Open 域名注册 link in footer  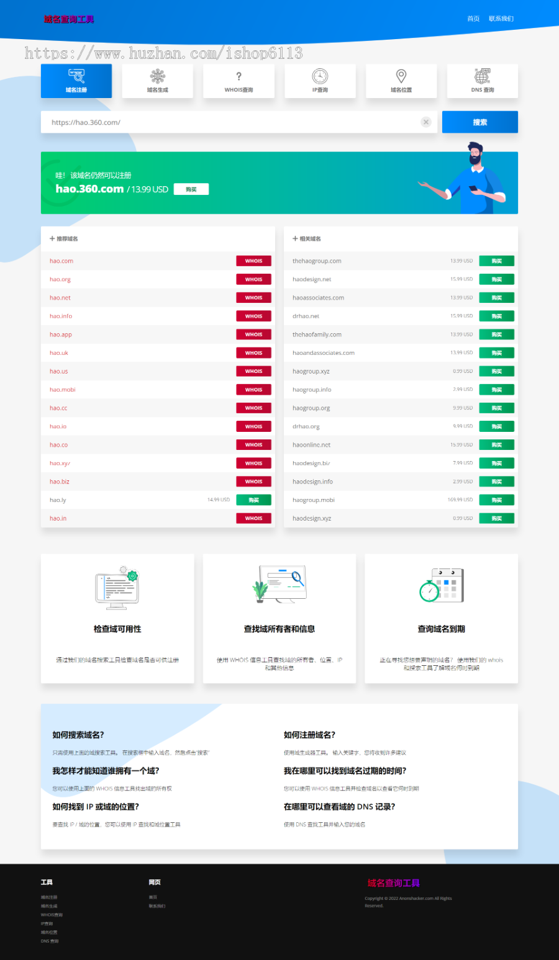(x=49, y=897)
